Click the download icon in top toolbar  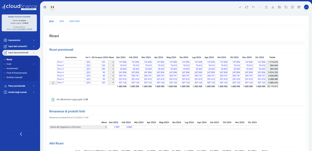(273, 7)
